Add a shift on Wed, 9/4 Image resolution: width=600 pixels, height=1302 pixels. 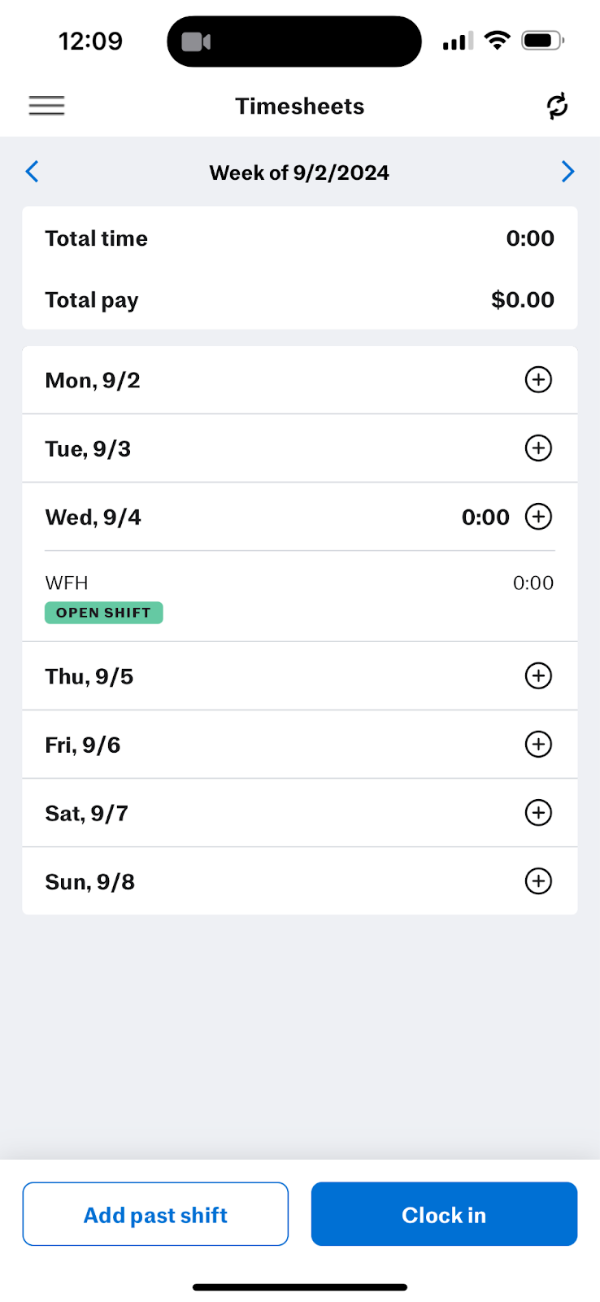tap(538, 517)
